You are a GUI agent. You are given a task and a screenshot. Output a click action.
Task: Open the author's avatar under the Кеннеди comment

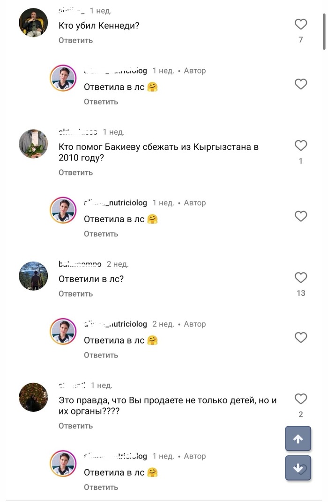pyautogui.click(x=63, y=78)
